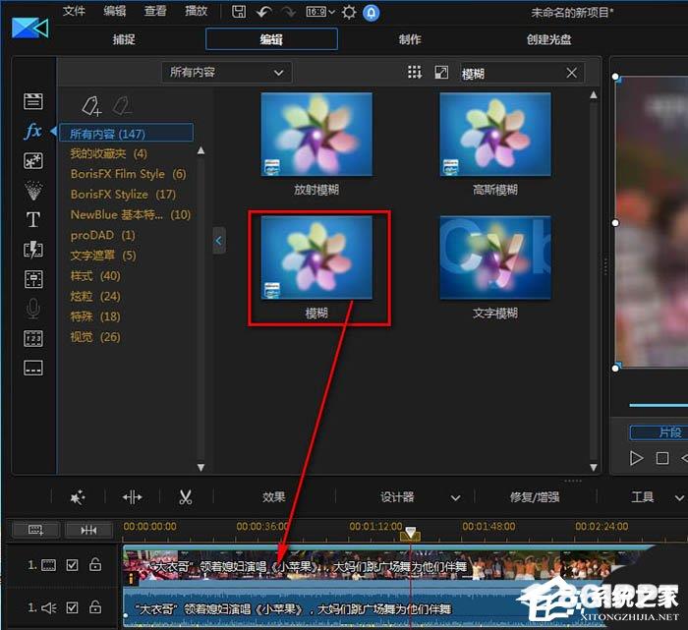Open preferences gear icon
688x630 pixels.
click(349, 12)
